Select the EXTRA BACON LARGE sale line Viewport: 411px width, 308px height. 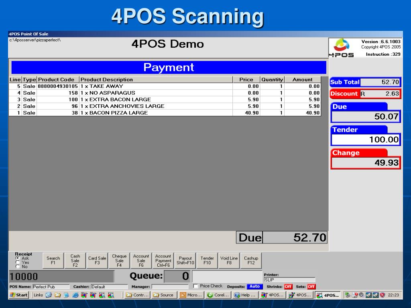point(165,99)
